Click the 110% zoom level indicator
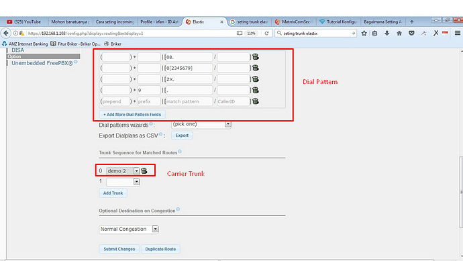Viewport: 463px width, 261px height. [x=251, y=34]
